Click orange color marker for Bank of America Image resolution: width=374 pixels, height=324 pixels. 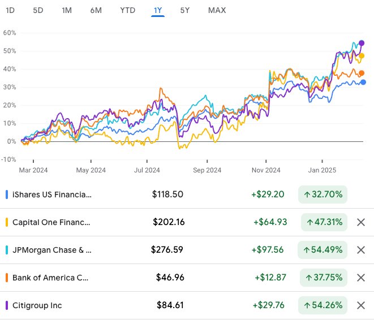click(7, 278)
